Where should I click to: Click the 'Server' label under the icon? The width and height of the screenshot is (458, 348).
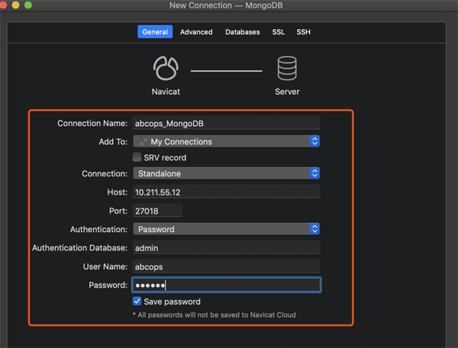(x=287, y=92)
